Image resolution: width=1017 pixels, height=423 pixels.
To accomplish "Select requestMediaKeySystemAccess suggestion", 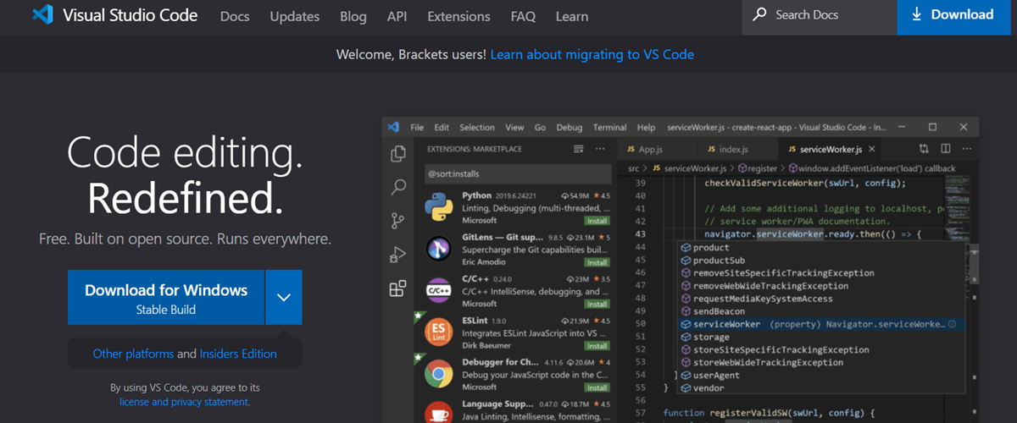I will click(x=822, y=299).
